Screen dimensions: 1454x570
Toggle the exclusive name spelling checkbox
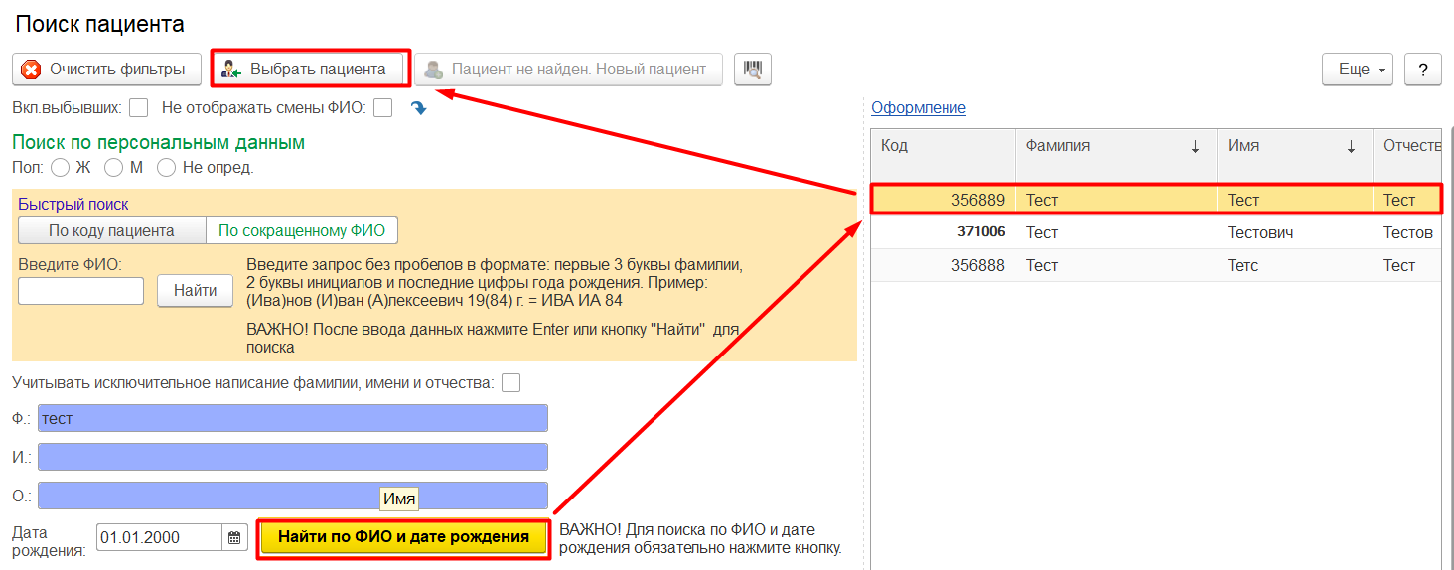point(510,383)
